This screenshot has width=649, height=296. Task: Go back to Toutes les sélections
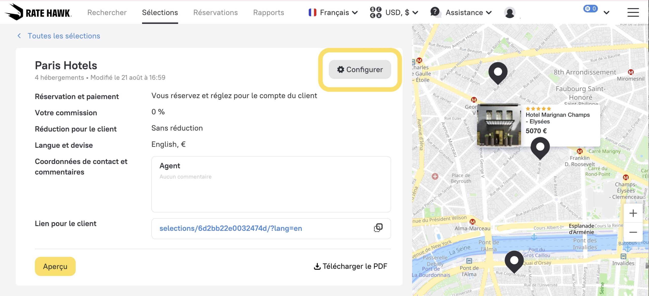click(x=64, y=36)
